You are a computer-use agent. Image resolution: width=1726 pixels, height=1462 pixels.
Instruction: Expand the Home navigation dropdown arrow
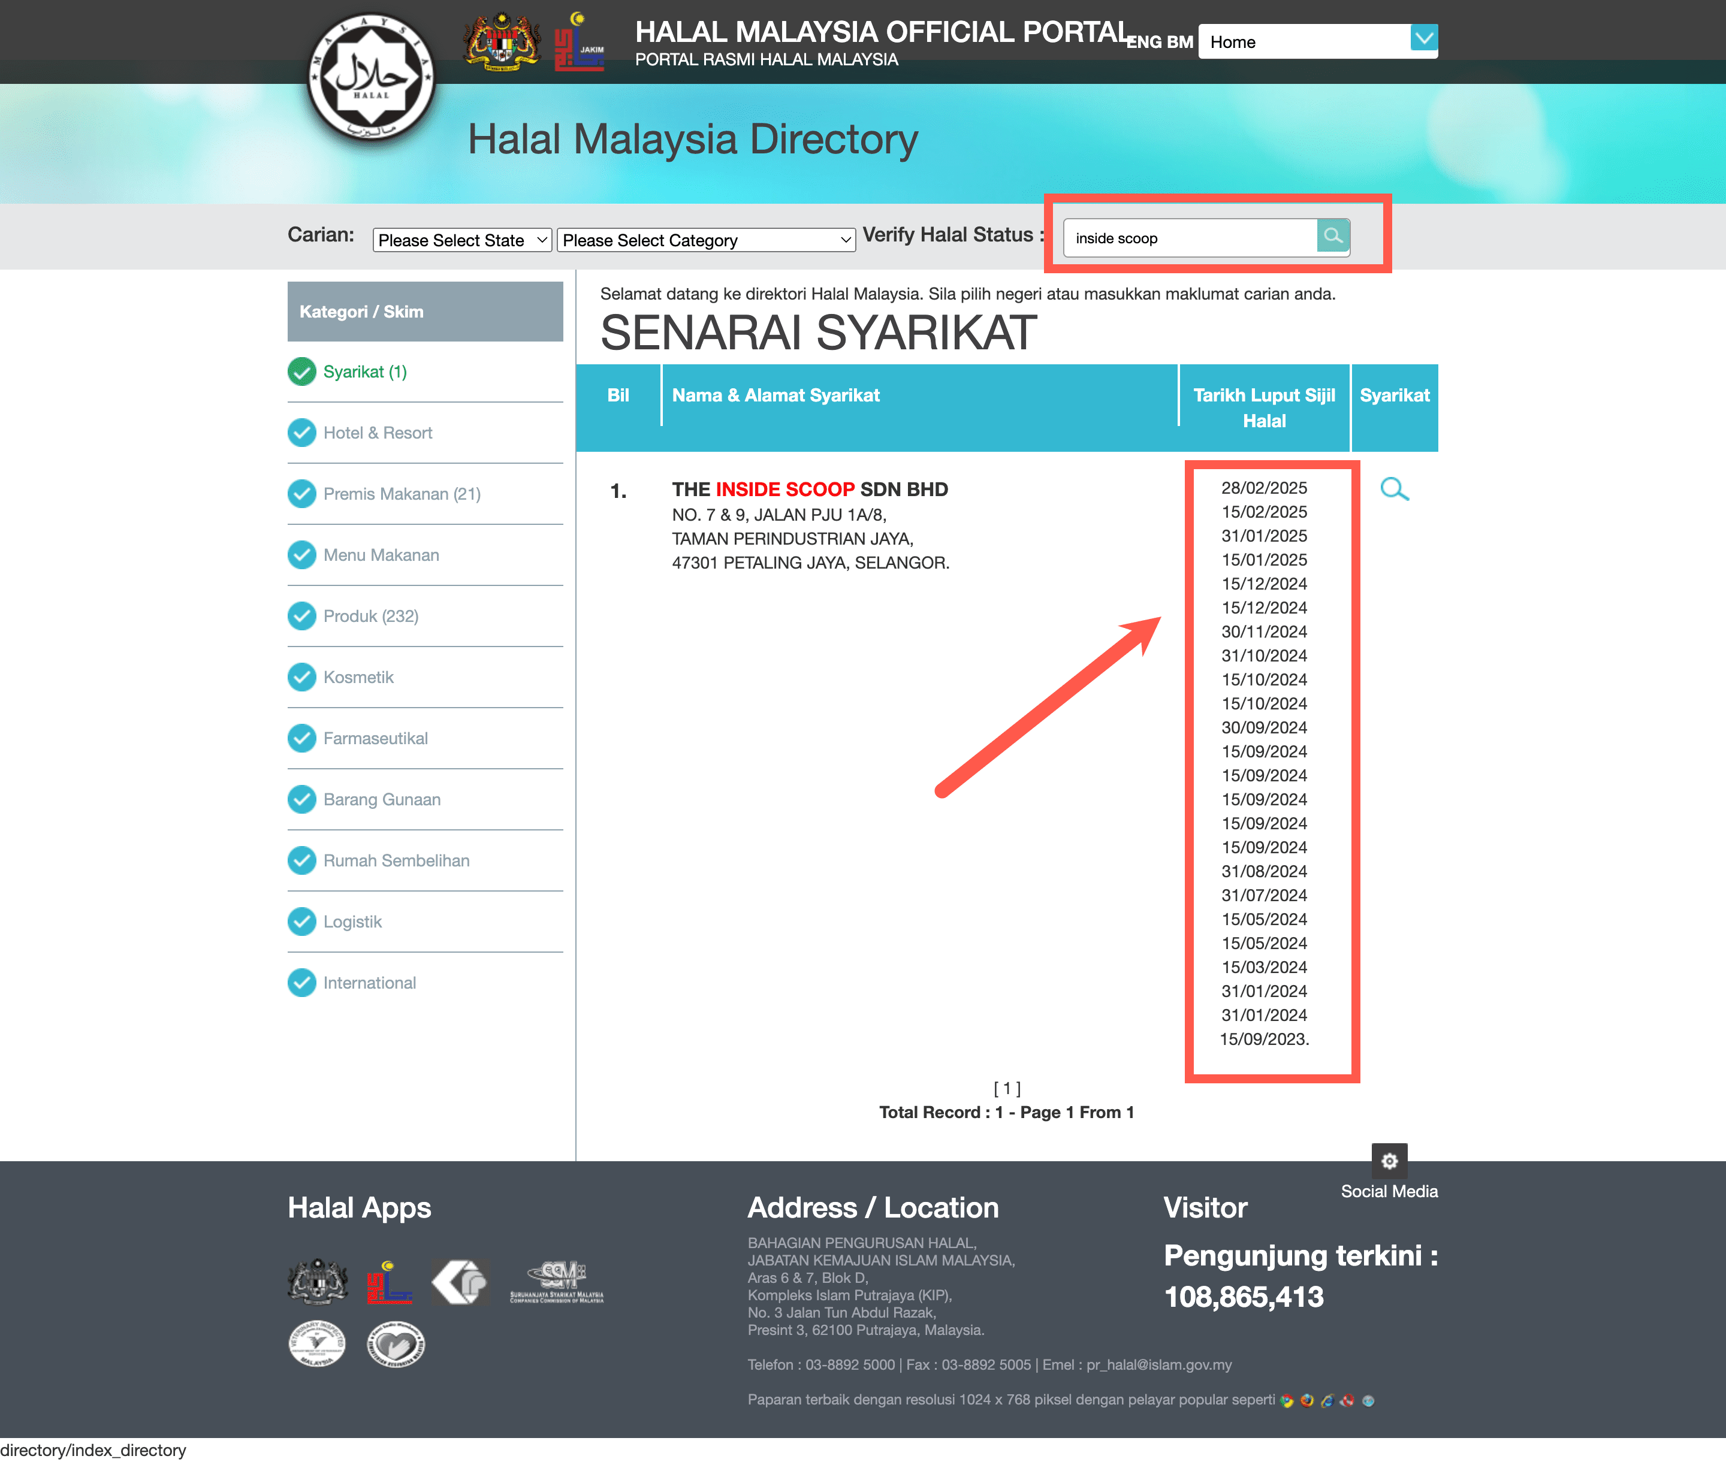1423,38
